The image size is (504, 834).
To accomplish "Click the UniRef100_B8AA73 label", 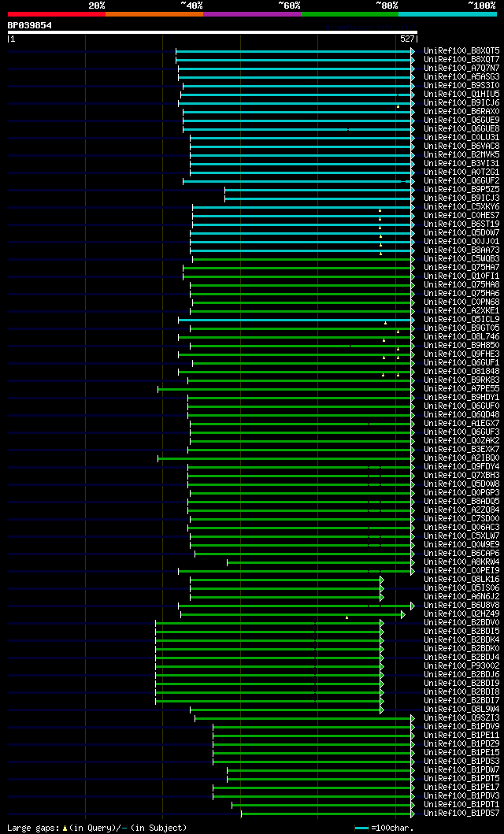I will pyautogui.click(x=461, y=250).
